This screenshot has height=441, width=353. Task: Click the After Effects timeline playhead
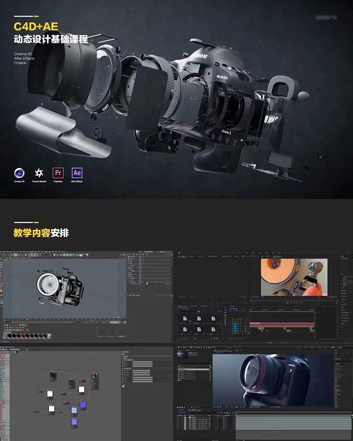236,413
